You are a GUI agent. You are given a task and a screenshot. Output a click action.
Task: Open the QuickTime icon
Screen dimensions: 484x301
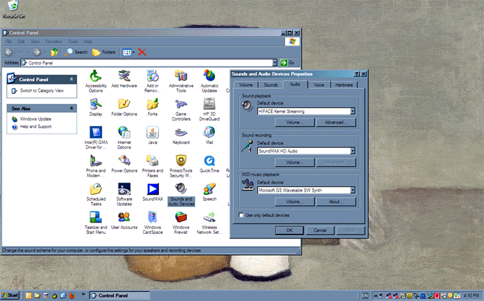click(x=209, y=164)
